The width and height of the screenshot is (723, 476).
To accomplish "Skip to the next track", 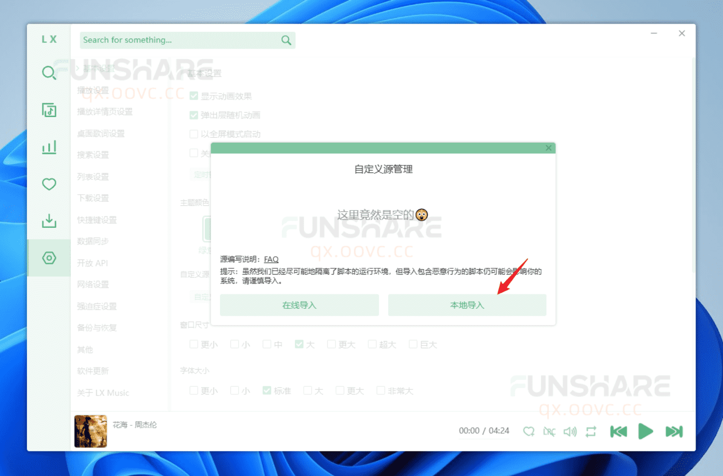I will (x=673, y=431).
